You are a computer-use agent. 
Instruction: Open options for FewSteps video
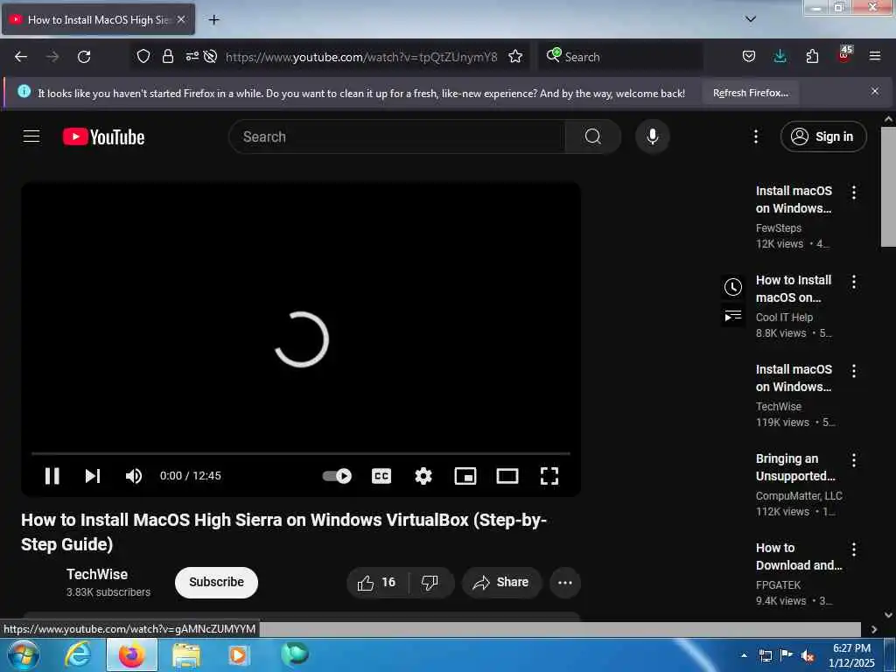tap(854, 192)
